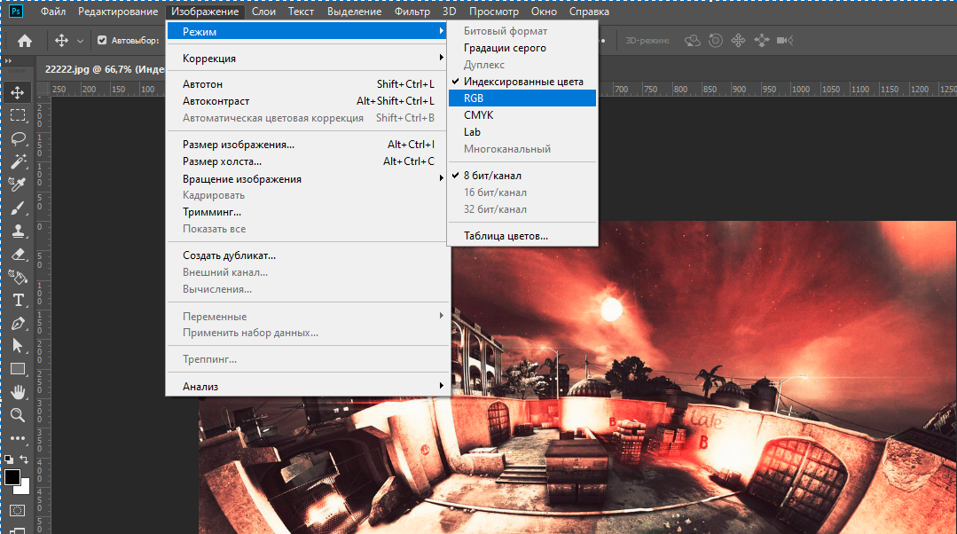Select the Rectangular Marquee tool
This screenshot has width=957, height=534.
click(17, 115)
